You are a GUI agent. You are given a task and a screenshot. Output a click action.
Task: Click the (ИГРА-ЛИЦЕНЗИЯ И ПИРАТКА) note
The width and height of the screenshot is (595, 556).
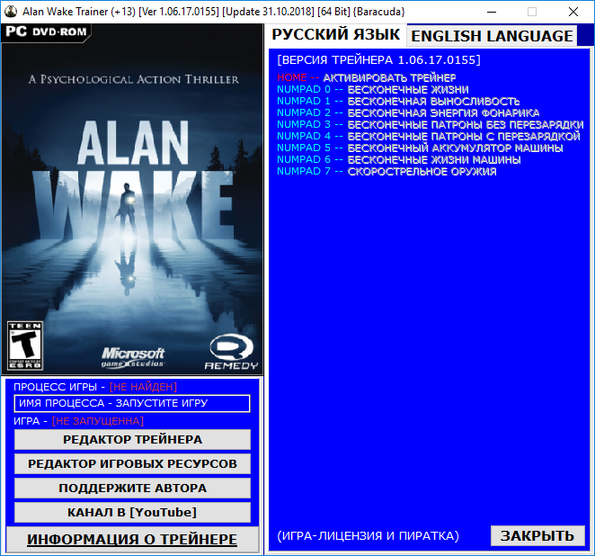[x=369, y=536]
